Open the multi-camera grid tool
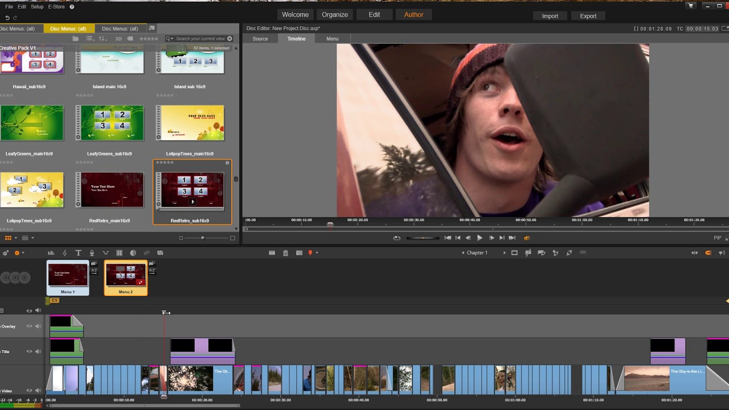This screenshot has height=410, width=729. 119,253
